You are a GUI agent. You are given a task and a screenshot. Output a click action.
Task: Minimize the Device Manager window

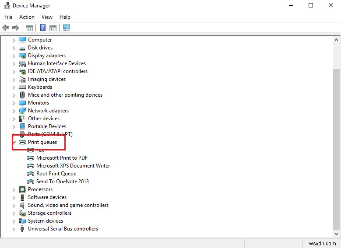(291, 5)
